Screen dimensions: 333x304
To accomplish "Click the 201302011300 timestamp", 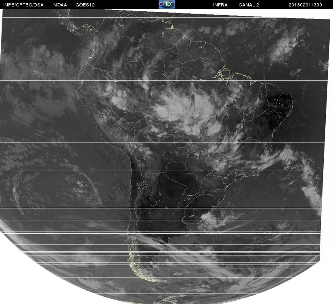I will click(305, 5).
